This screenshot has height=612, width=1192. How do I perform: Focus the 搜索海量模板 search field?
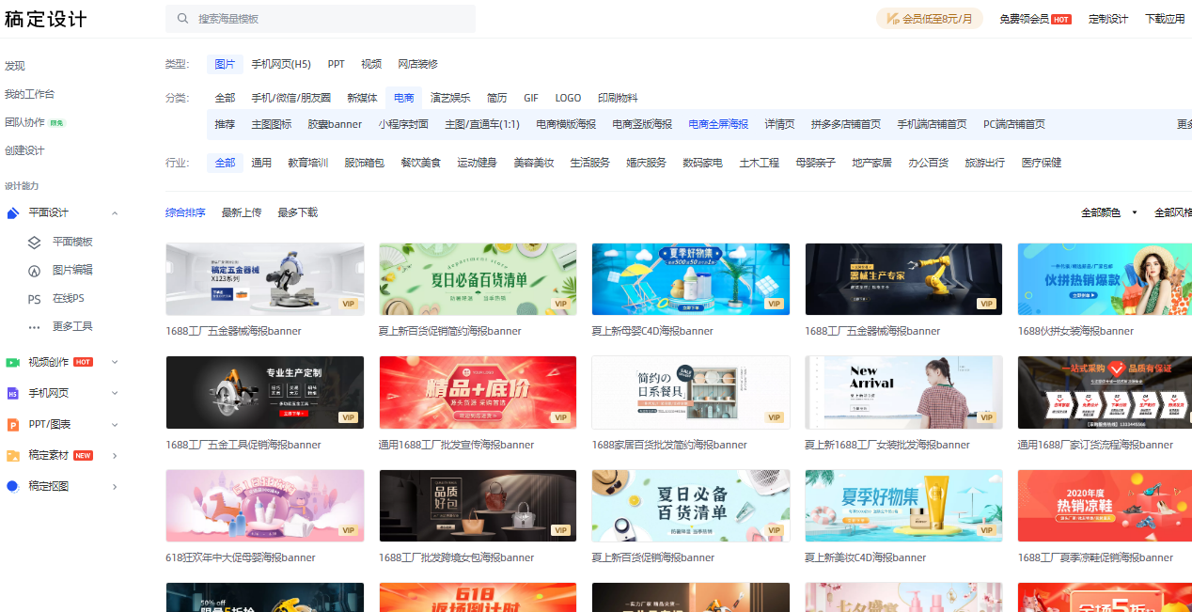[x=321, y=19]
